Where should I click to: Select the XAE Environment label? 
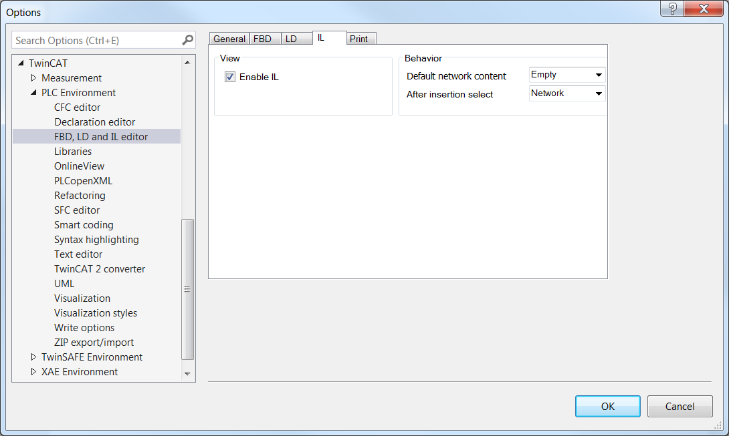coord(80,372)
